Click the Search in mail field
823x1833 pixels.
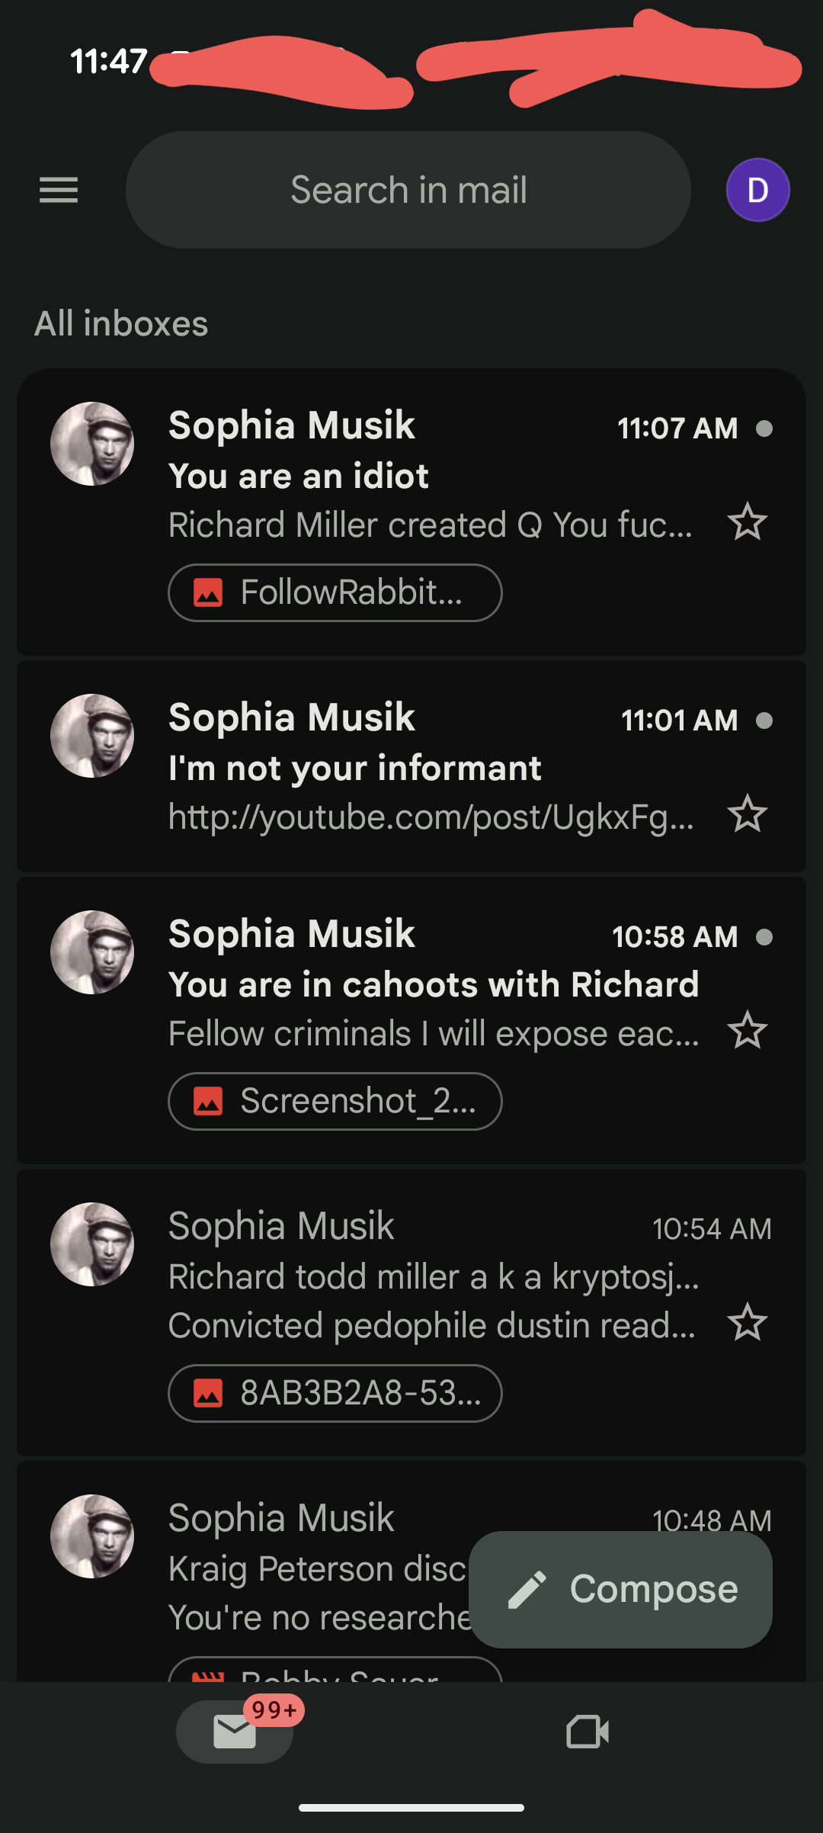pos(408,190)
